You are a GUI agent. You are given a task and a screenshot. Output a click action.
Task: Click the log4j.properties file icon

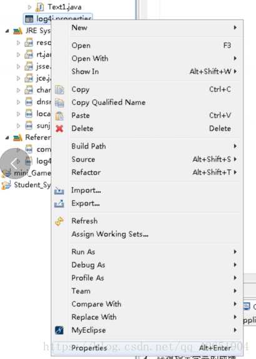[x=29, y=19]
